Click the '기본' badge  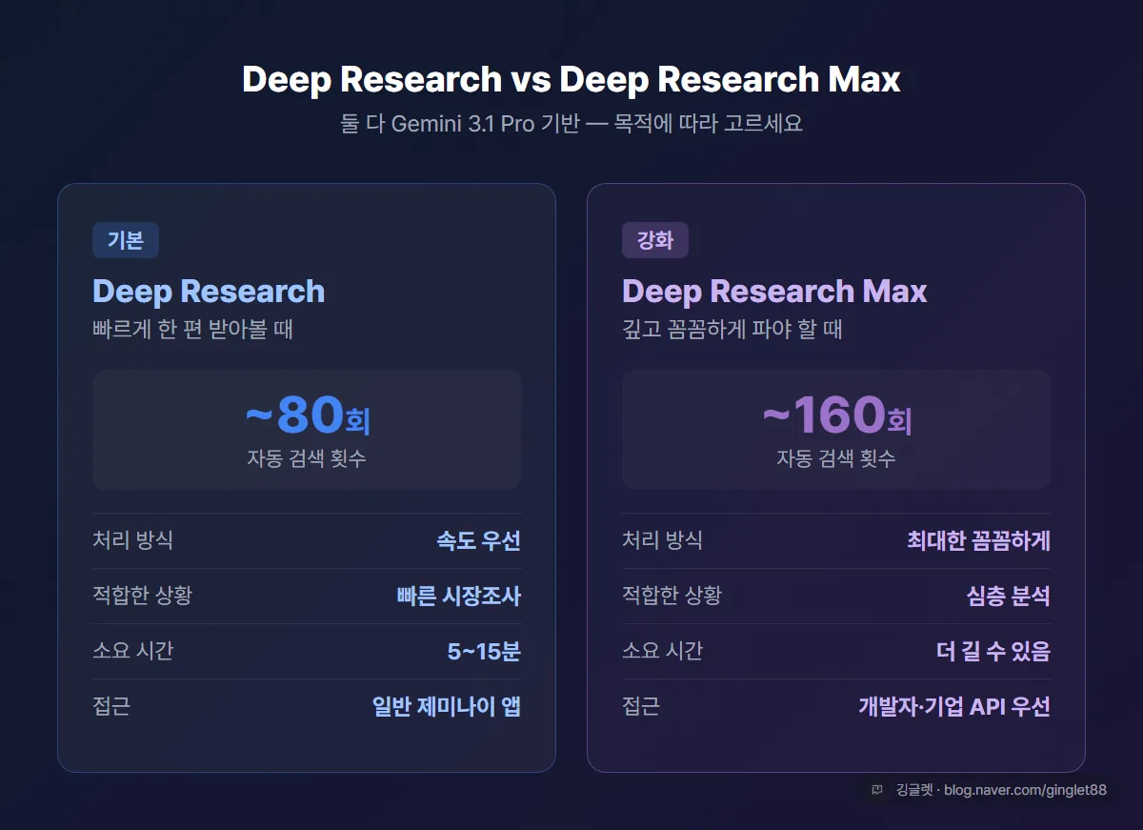tap(126, 240)
